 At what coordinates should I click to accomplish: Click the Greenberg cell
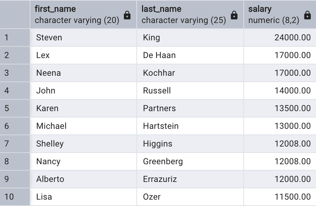click(x=190, y=161)
